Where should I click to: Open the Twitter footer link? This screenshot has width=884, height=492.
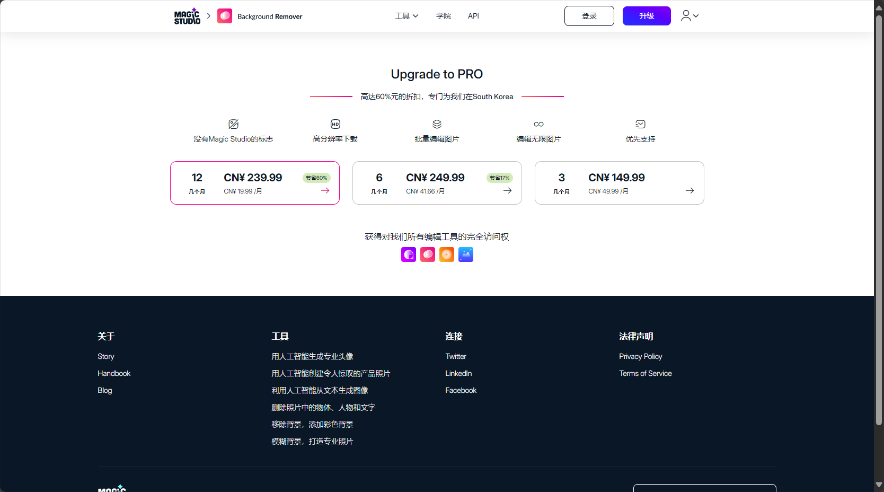pyautogui.click(x=456, y=356)
